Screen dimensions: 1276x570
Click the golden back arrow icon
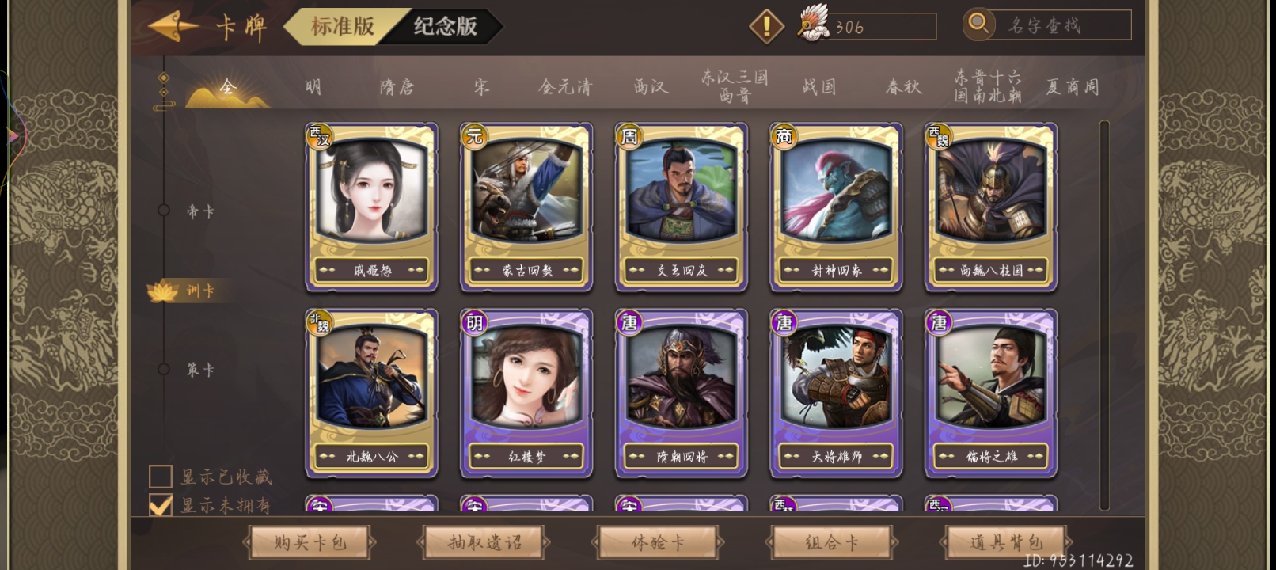pyautogui.click(x=173, y=27)
